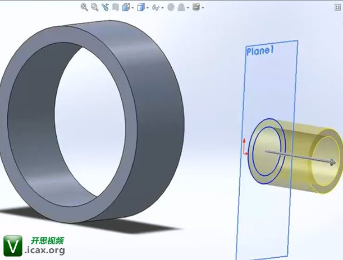
Task: Select the red sketch origin marker
Action: click(x=245, y=147)
